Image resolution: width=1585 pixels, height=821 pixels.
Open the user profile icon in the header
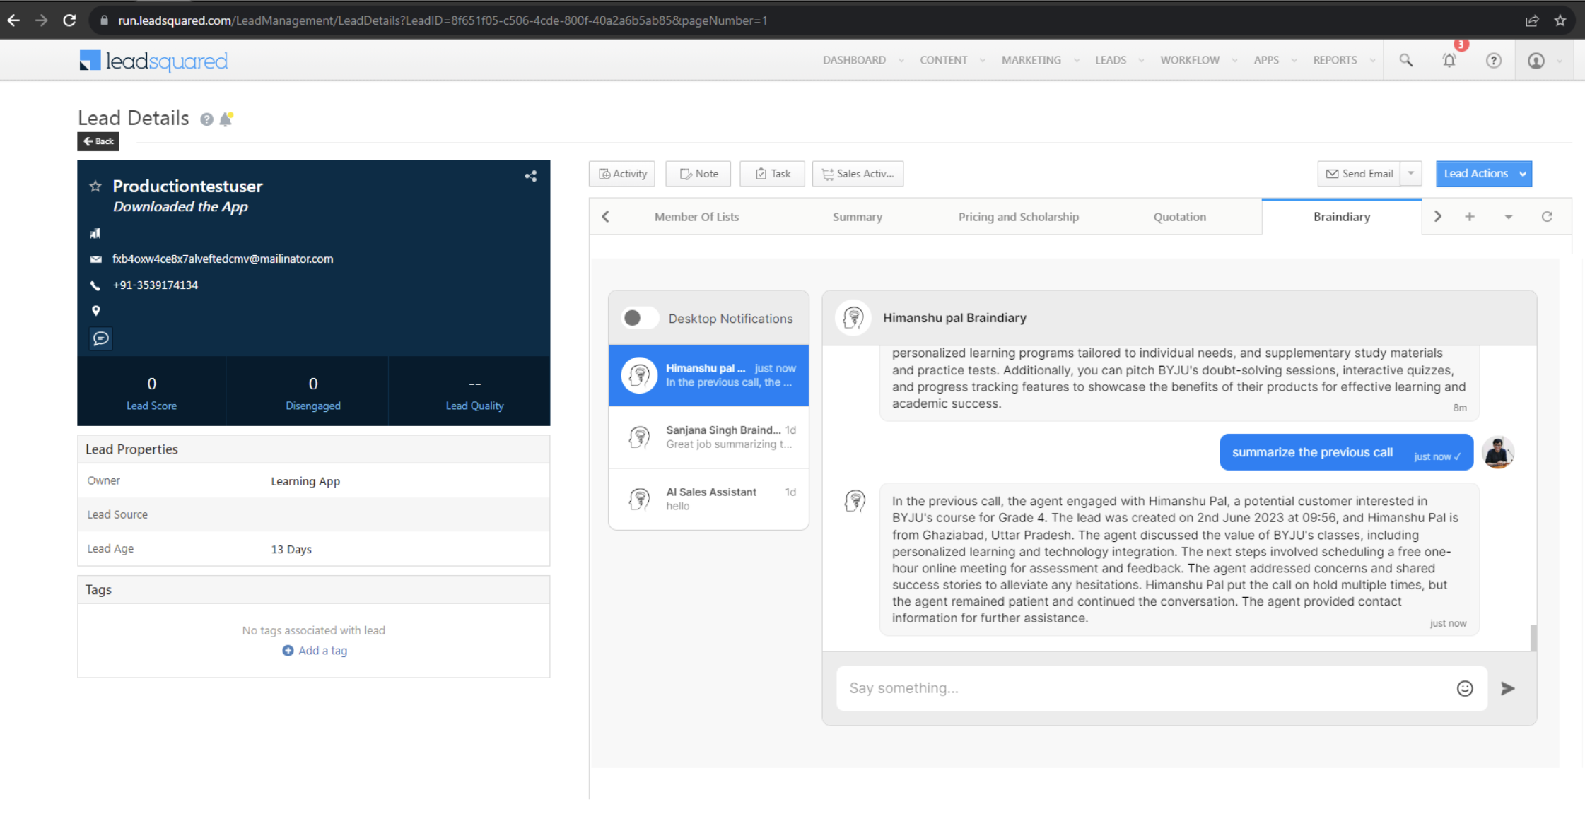tap(1536, 60)
